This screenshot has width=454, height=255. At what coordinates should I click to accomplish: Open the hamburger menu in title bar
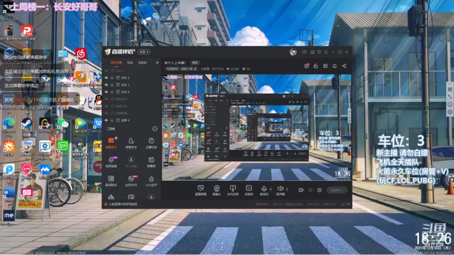(x=326, y=52)
